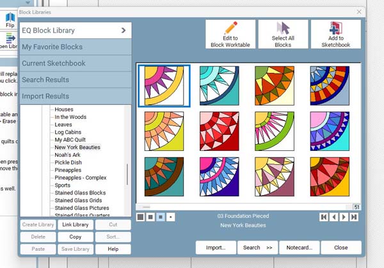This screenshot has width=384, height=268.
Task: Select In the Woods category
Action: pyautogui.click(x=70, y=117)
